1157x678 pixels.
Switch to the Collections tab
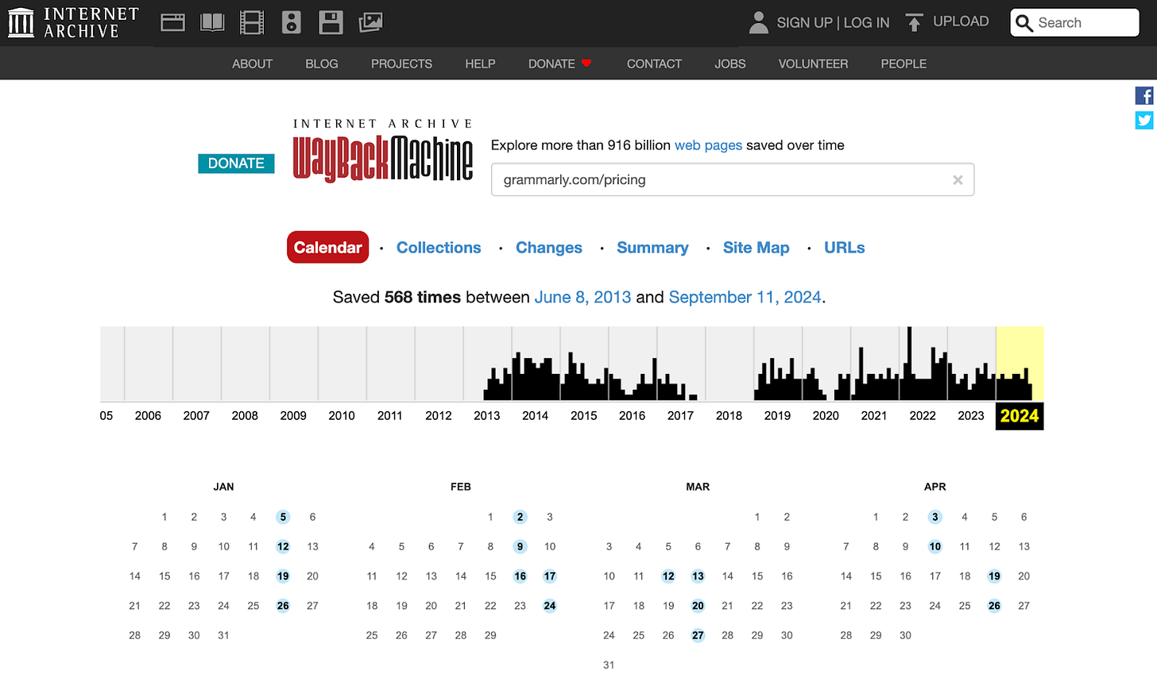click(x=439, y=248)
